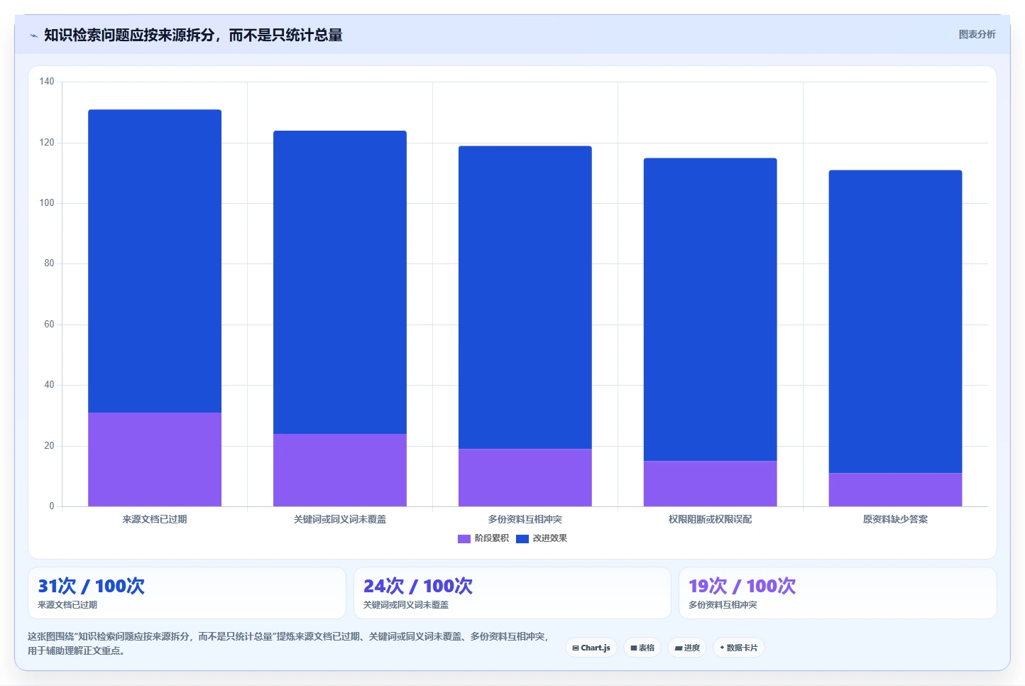This screenshot has width=1025, height=686.
Task: Select the purple bar segment for 关键词或同义词未覆盖
Action: click(x=340, y=470)
